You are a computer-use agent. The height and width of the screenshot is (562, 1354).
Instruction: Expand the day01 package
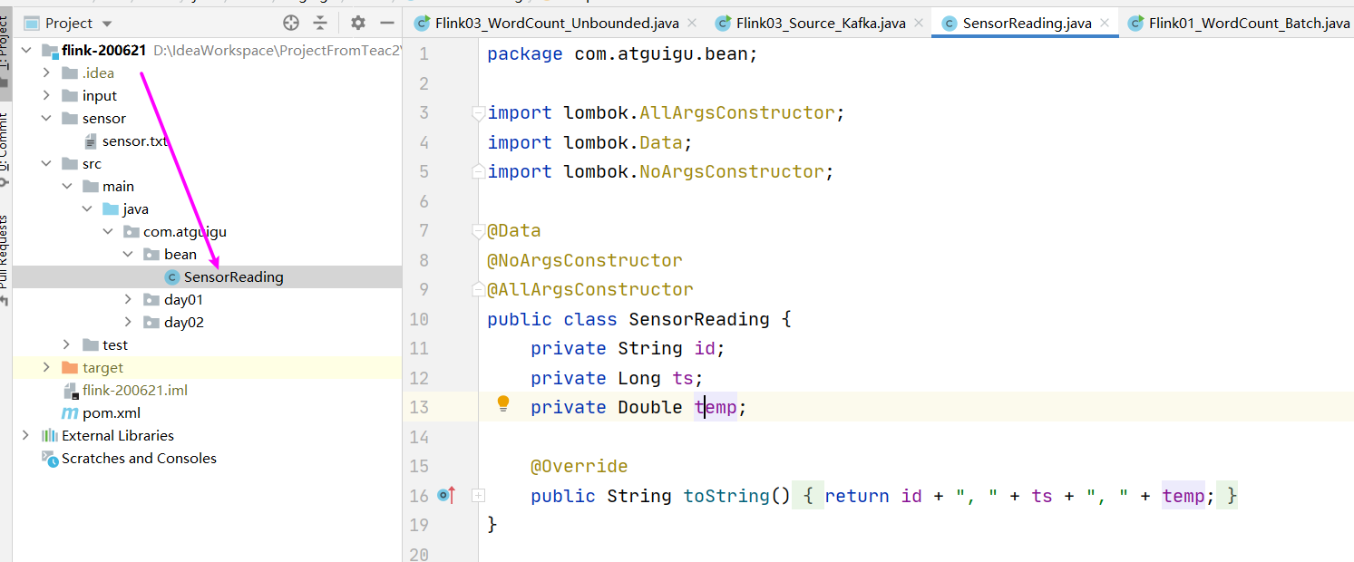point(129,300)
